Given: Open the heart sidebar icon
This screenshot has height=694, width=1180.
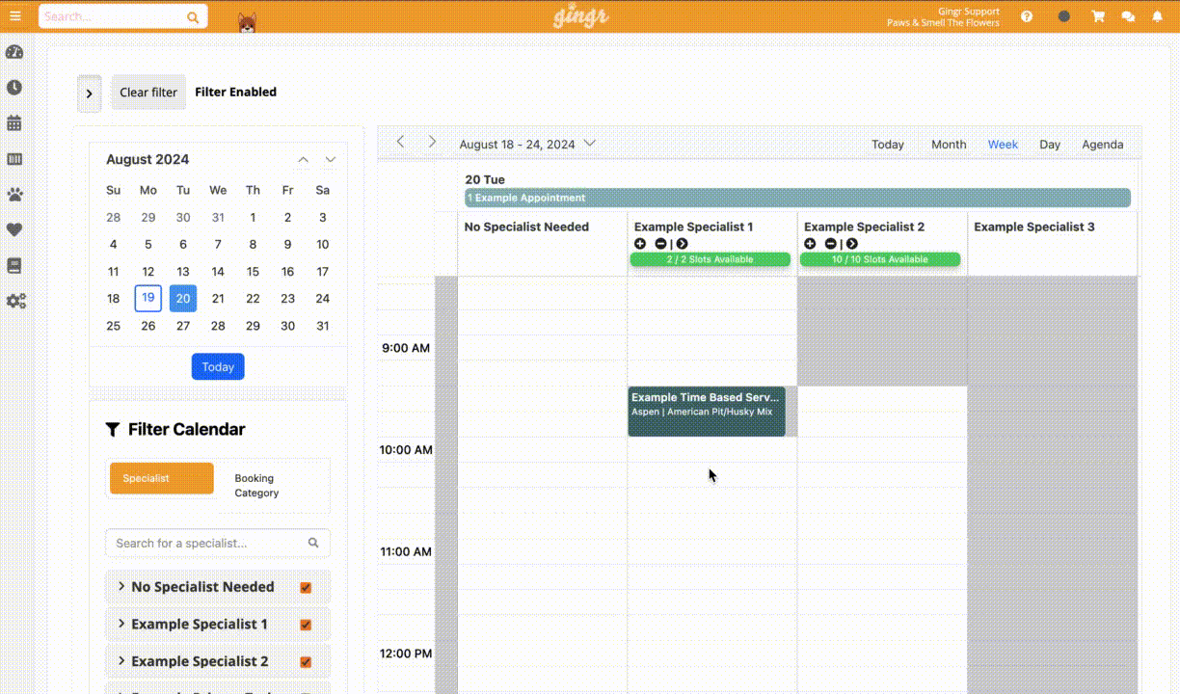Looking at the screenshot, I should pos(14,229).
